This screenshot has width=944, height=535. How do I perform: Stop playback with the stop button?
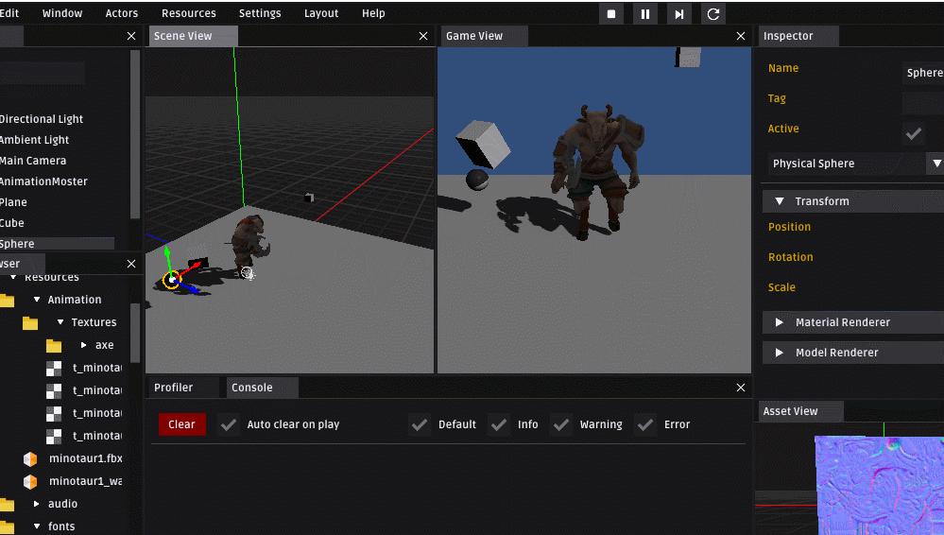coord(611,14)
